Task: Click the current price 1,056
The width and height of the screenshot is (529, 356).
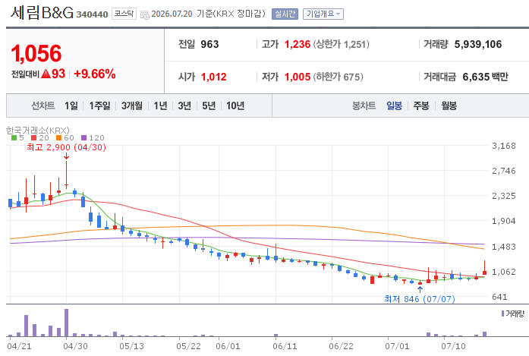Action: click(x=36, y=54)
